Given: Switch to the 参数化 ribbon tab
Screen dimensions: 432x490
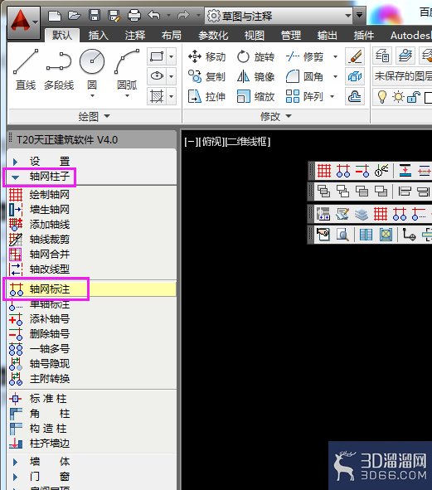Looking at the screenshot, I should (213, 36).
